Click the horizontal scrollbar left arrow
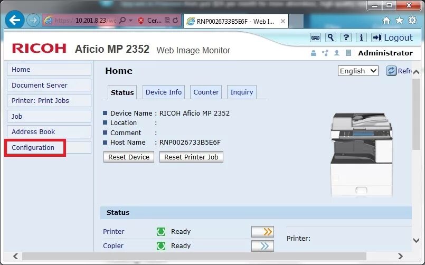425x265 pixels. pyautogui.click(x=16, y=256)
